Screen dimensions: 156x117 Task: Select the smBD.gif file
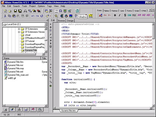click(x=12, y=78)
